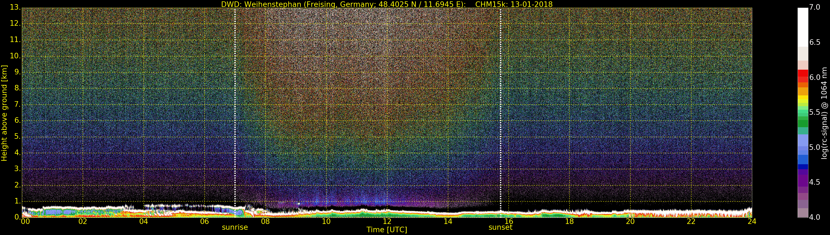Click the 'sunset' label below the time axis
830x235 pixels.
click(500, 227)
